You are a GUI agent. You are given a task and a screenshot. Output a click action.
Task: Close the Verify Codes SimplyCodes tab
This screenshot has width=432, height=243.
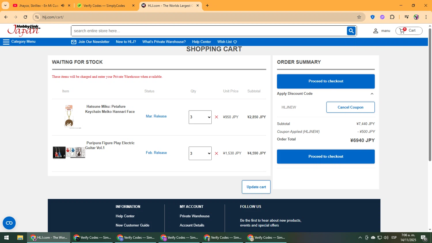tap(133, 5)
